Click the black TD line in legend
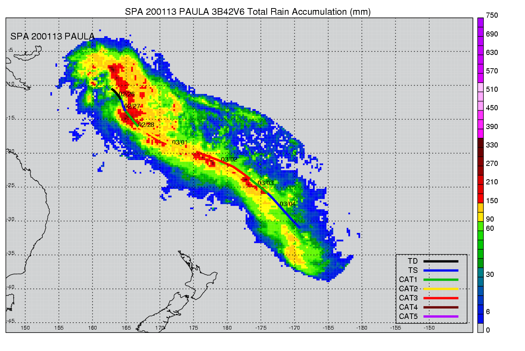 (441, 261)
